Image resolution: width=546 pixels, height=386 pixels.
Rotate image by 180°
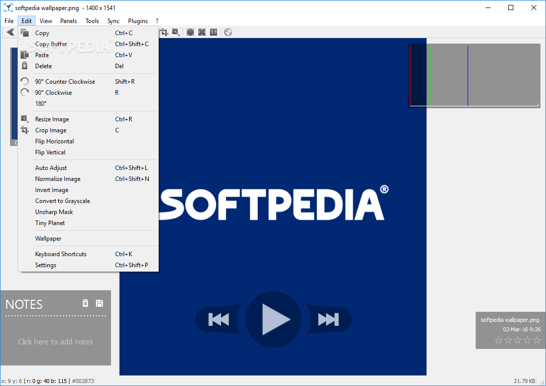(88, 104)
